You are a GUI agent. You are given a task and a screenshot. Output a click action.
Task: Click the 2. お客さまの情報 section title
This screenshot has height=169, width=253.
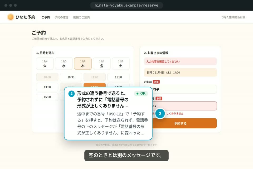click(156, 53)
